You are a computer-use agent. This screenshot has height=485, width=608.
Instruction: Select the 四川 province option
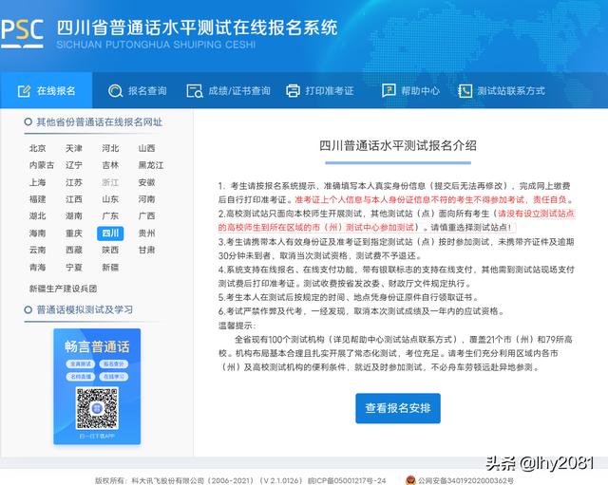coord(110,233)
